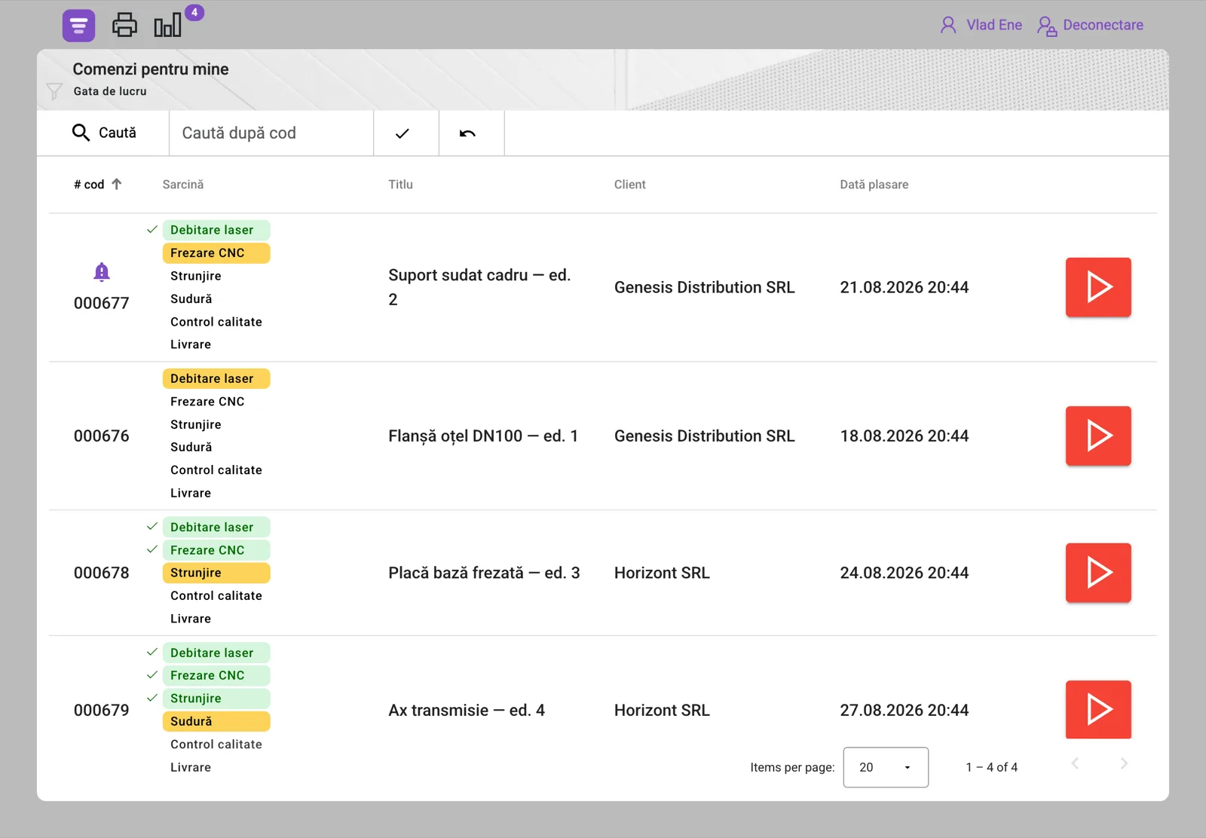Start work on order 000678

tap(1098, 573)
